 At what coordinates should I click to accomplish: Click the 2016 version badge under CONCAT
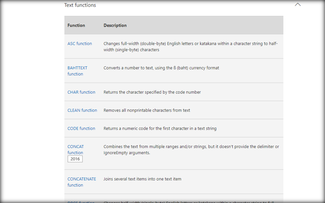[75, 159]
